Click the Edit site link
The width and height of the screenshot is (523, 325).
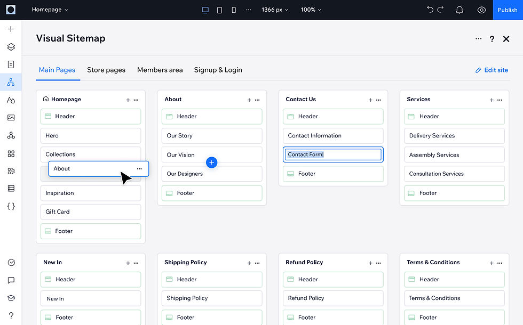pos(492,70)
